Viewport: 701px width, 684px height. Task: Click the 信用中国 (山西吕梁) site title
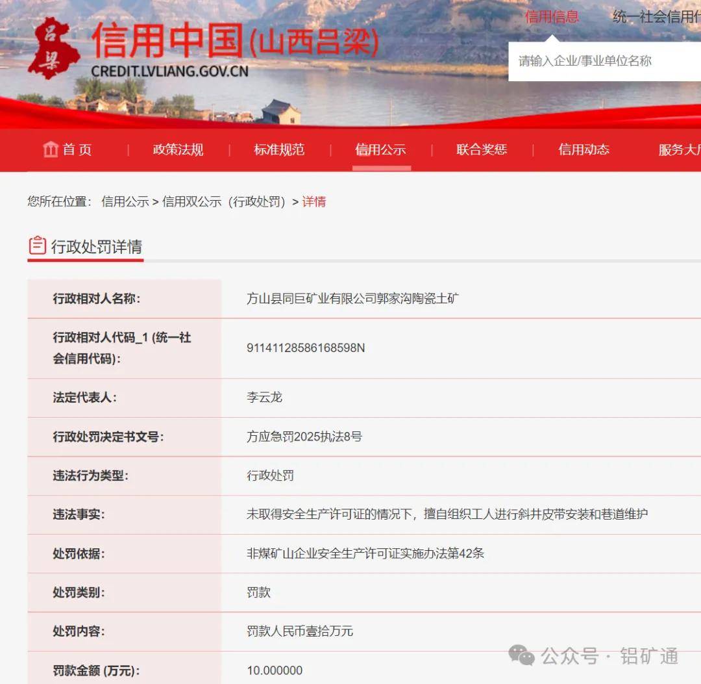pyautogui.click(x=235, y=41)
